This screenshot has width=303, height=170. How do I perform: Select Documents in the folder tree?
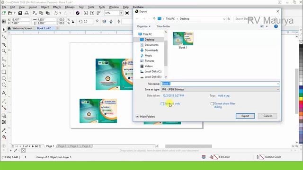point(151,45)
